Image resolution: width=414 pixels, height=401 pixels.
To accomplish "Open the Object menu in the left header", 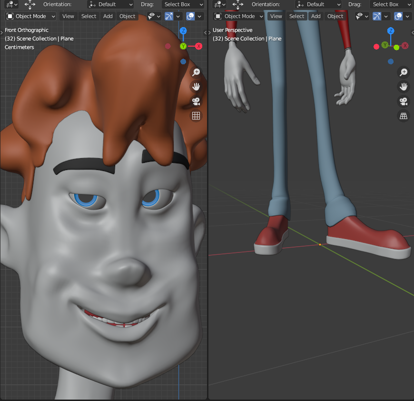I will tap(127, 16).
